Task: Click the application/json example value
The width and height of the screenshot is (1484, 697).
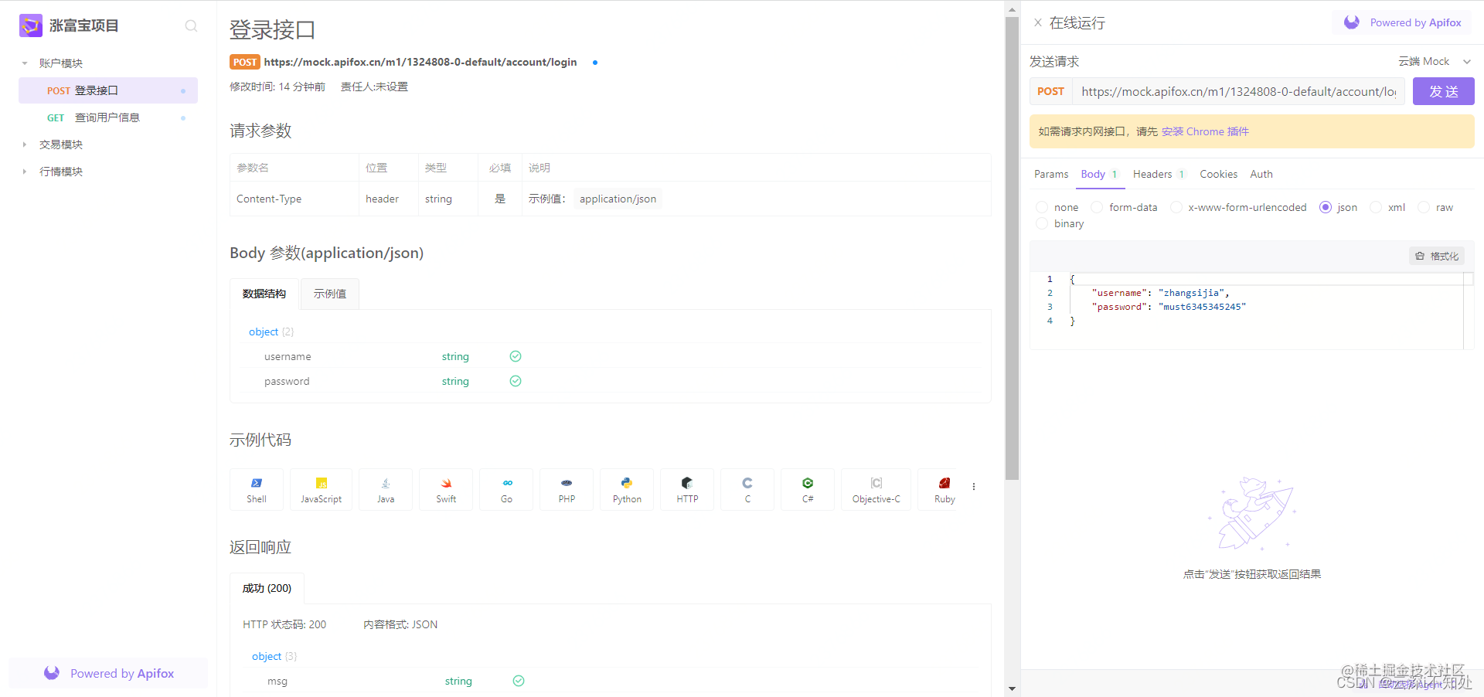Action: (618, 199)
